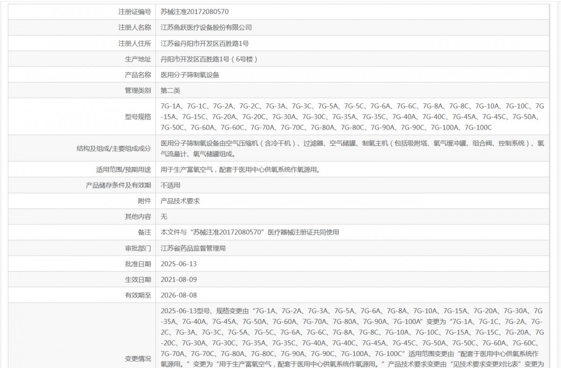Screen dimensions: 561x368
Task: Click the composition text mentioning 空气压缩机
Action: click(352, 148)
